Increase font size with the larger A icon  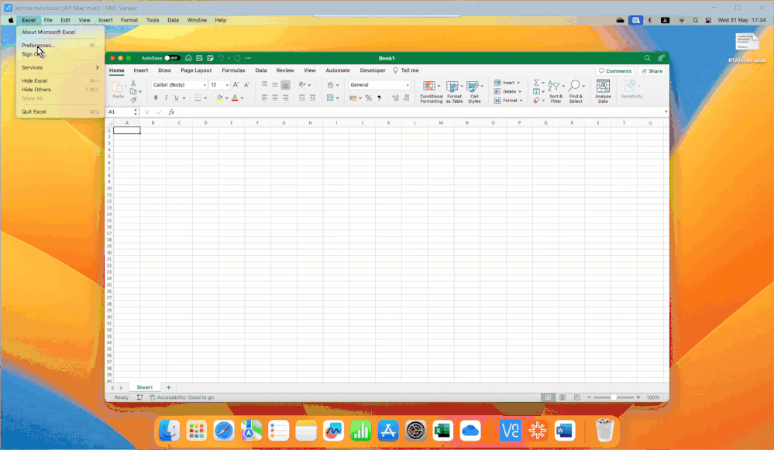tap(236, 85)
